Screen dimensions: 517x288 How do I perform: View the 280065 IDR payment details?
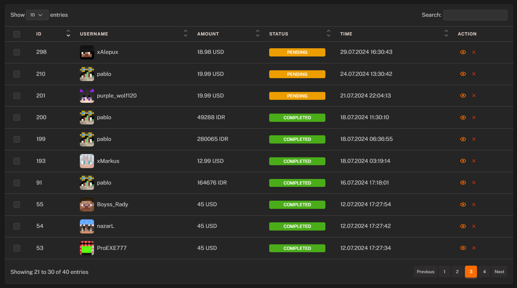click(463, 139)
